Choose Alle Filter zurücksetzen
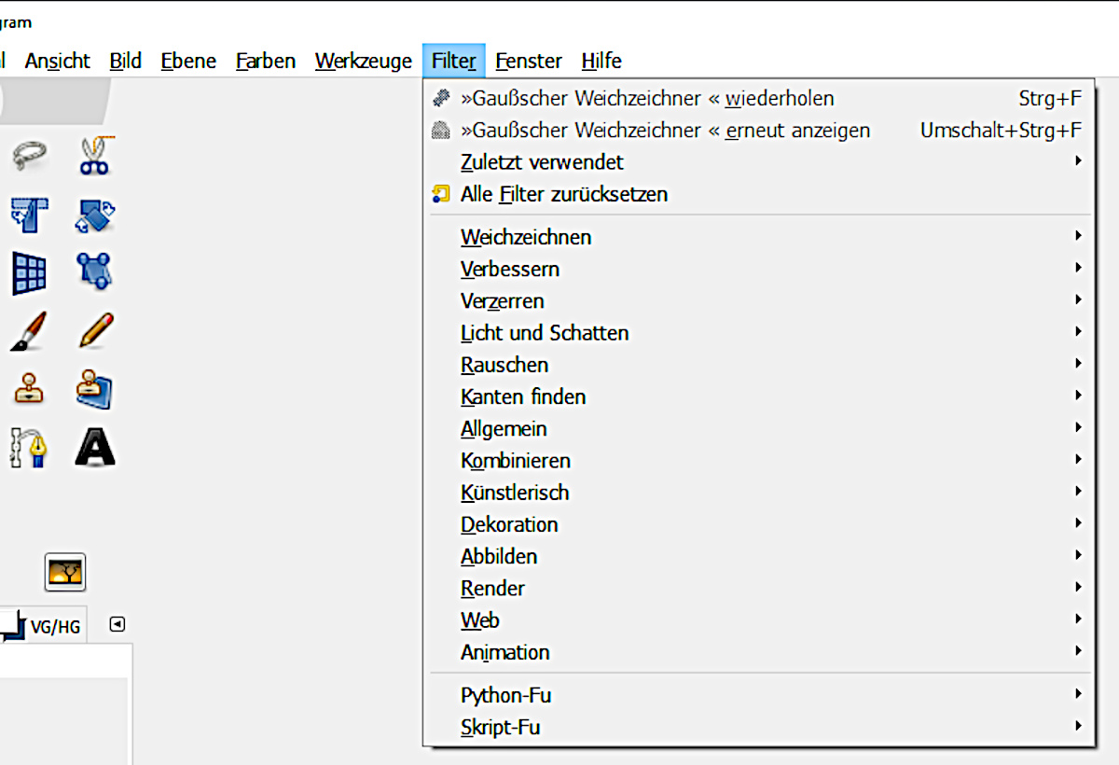The height and width of the screenshot is (765, 1119). pos(563,195)
